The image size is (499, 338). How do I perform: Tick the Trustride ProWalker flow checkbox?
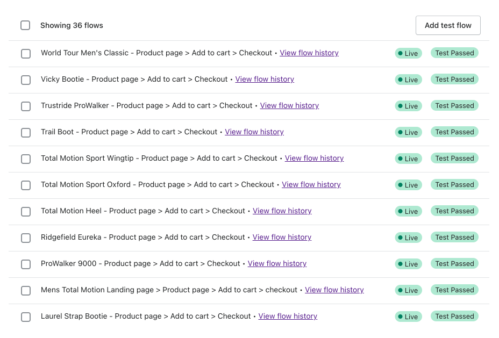(x=26, y=106)
